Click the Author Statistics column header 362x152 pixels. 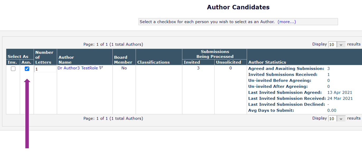coord(267,62)
